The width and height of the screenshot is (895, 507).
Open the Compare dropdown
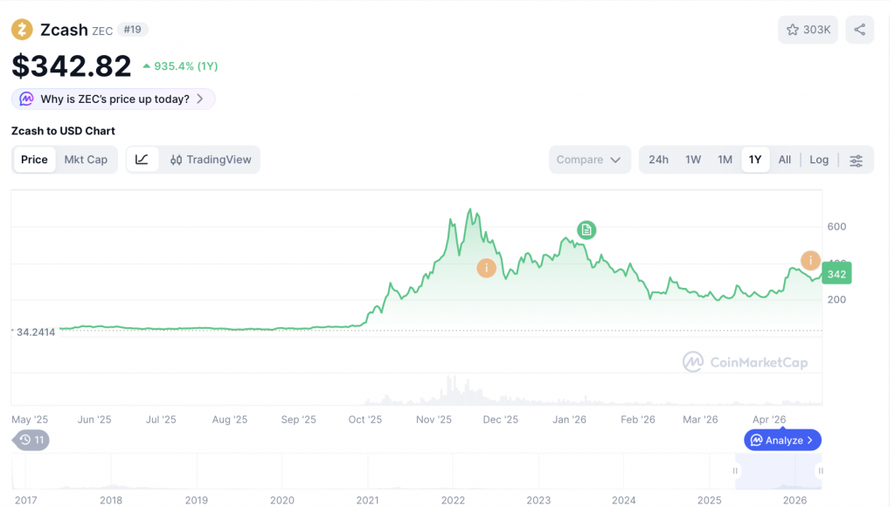pos(589,160)
